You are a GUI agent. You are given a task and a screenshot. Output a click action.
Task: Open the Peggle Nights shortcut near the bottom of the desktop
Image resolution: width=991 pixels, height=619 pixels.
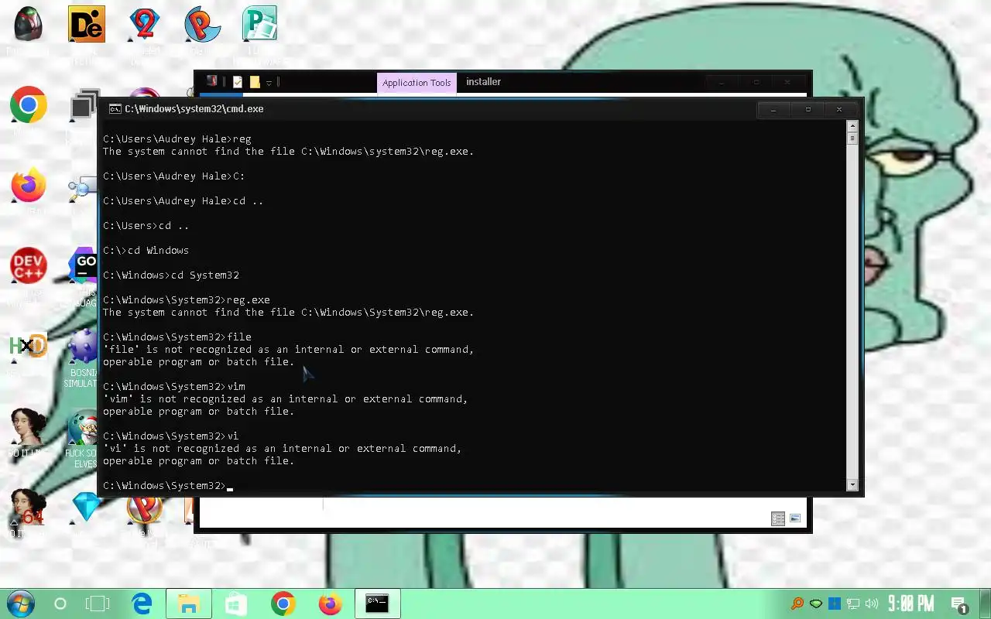(x=145, y=511)
